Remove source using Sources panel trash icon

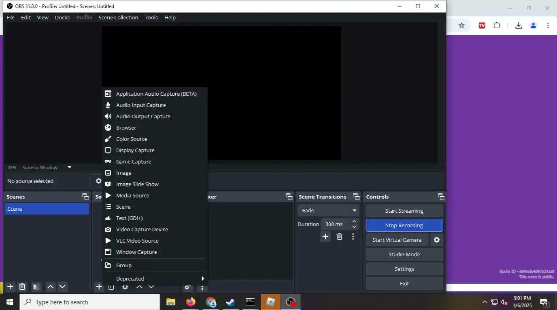coord(111,287)
